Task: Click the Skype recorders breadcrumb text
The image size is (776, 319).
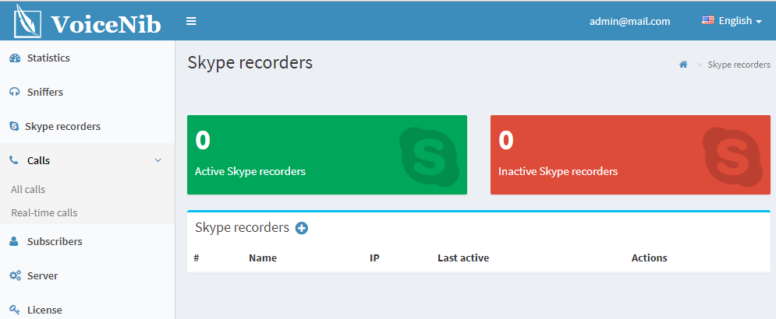Action: tap(739, 65)
